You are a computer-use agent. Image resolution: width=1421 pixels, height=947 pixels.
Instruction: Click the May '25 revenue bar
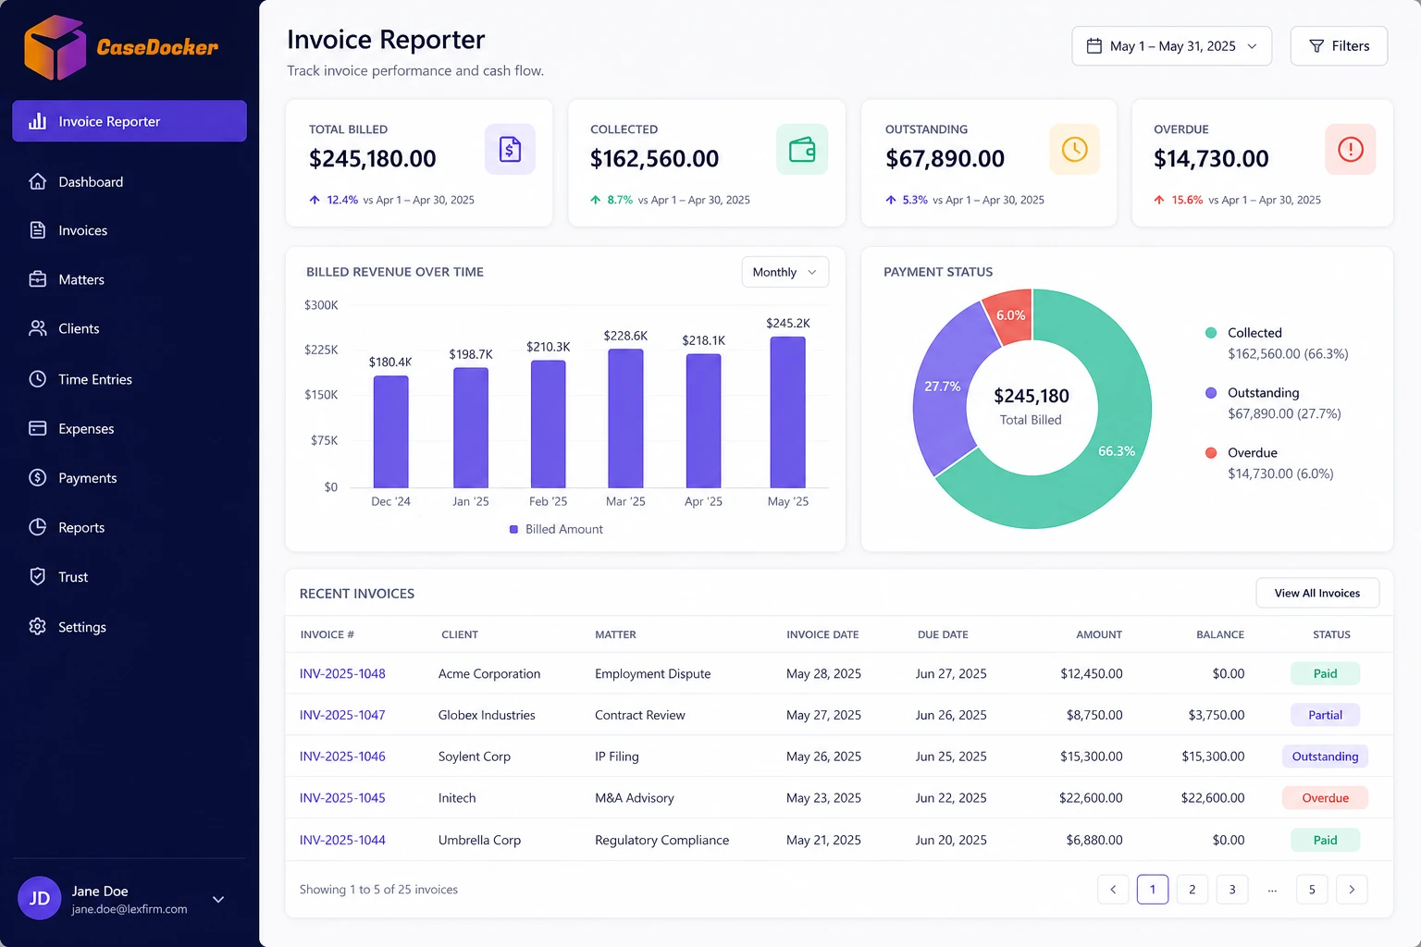788,412
